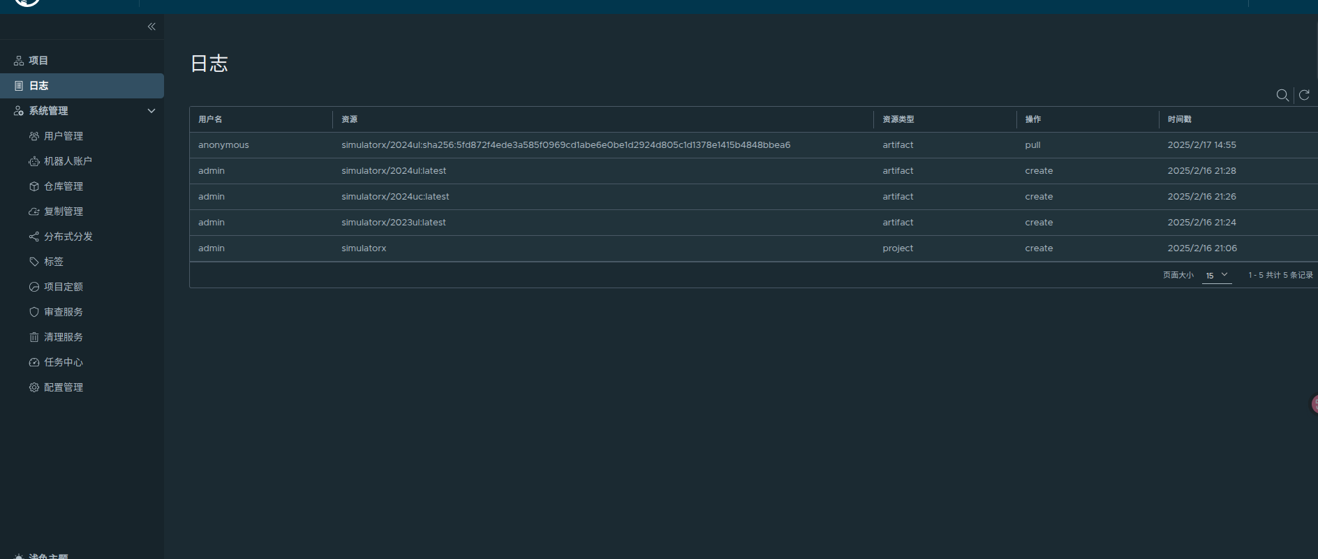Select artifact type in the simulatorx/2024ul:latest row
This screenshot has height=559, width=1318.
(x=898, y=171)
